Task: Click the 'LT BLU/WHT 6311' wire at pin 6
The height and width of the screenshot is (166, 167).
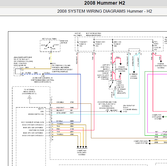Action: [x=65, y=113]
